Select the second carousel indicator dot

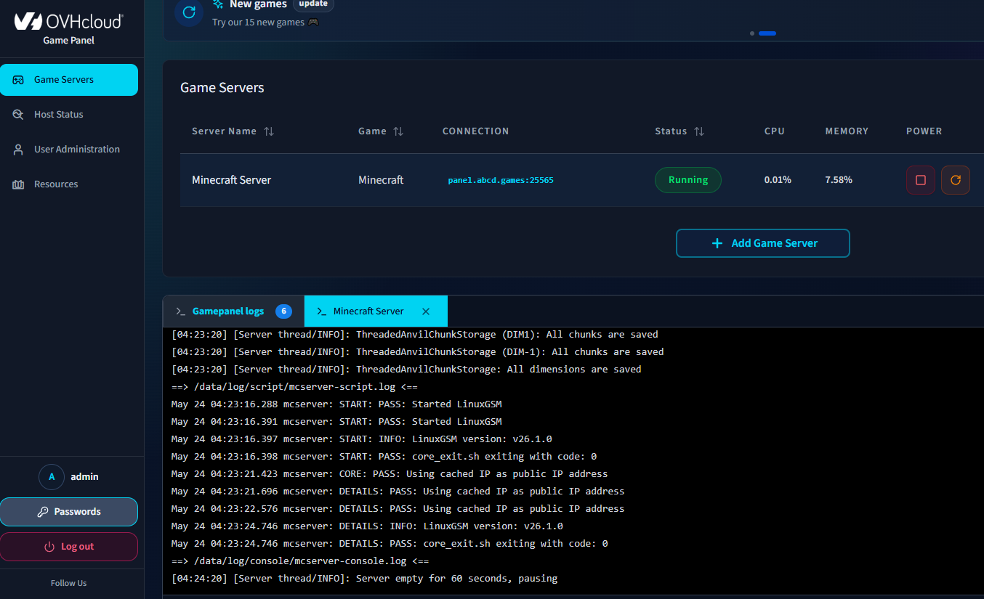[x=767, y=33]
